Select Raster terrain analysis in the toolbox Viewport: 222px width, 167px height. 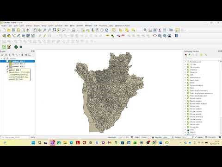click(198, 103)
